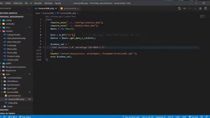Open the Selección menu

[x=18, y=3]
